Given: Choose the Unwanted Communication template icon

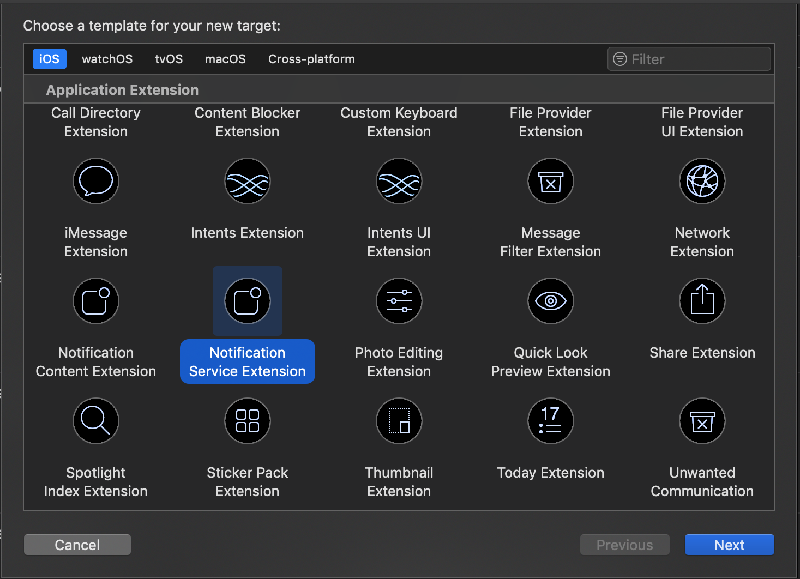Looking at the screenshot, I should pos(702,421).
